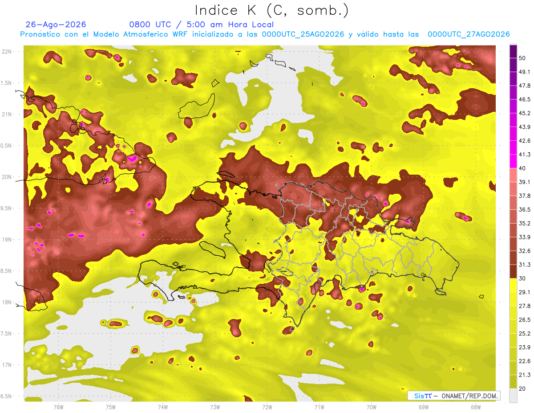Image resolution: width=534 pixels, height=413 pixels.
Task: Select the gray swatch below 20
Action: click(x=513, y=395)
